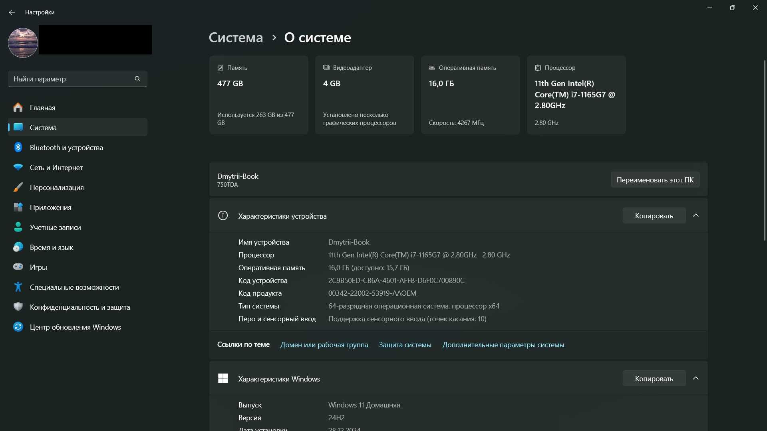Click the Dmytrii-Book device name value
The width and height of the screenshot is (767, 431).
349,242
